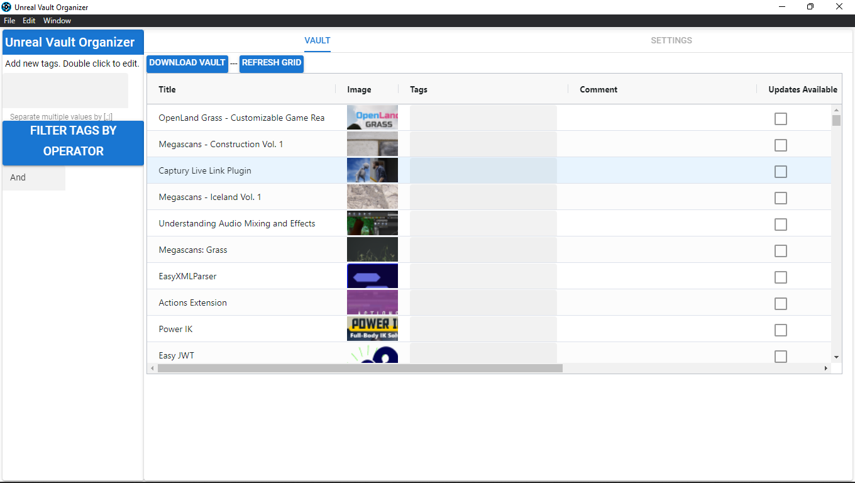Check updates box for Megascans Construction Vol. 1
This screenshot has width=855, height=483.
(781, 145)
